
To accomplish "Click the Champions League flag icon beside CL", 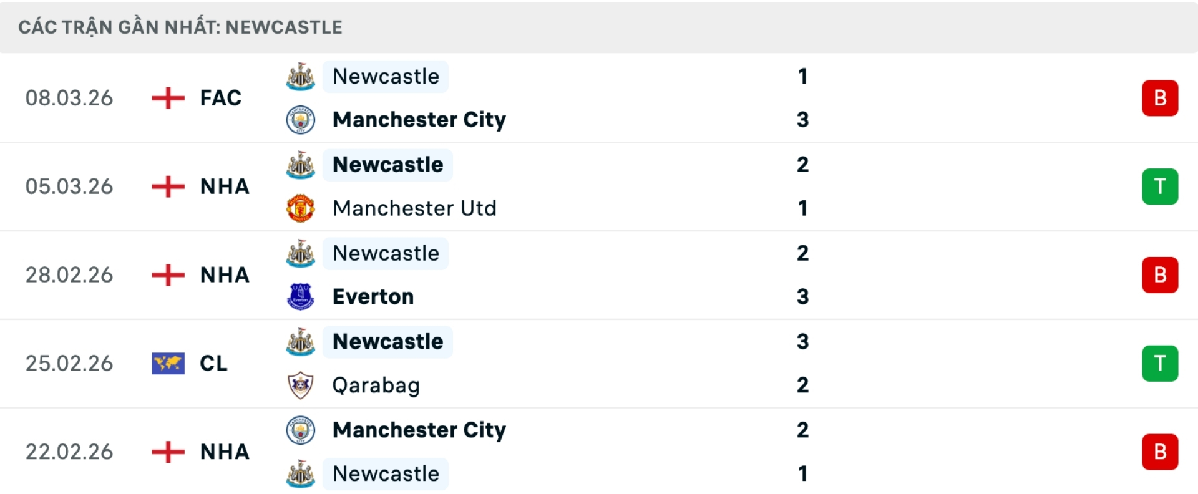I will [x=167, y=363].
